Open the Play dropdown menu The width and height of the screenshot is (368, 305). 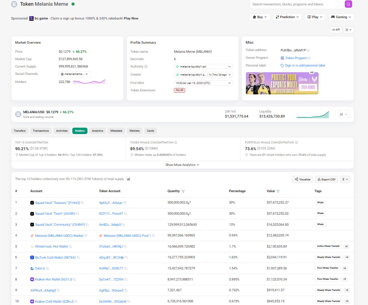pos(315,17)
